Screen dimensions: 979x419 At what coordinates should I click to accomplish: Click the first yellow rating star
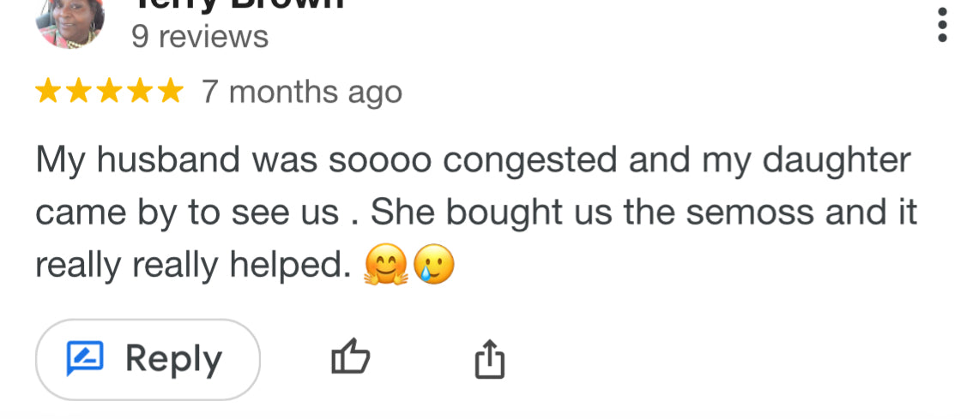[48, 92]
